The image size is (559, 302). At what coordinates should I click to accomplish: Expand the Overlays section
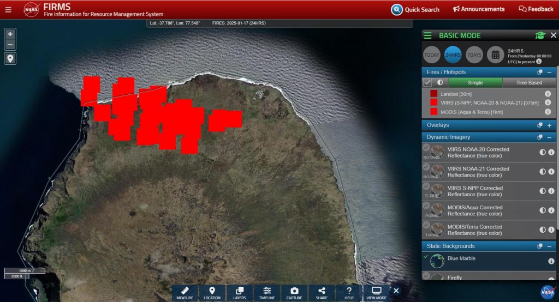549,125
